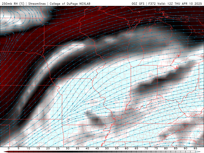
Task: Click "Valid: 12Z THU APR 10 2025" text
Action: 180,4
